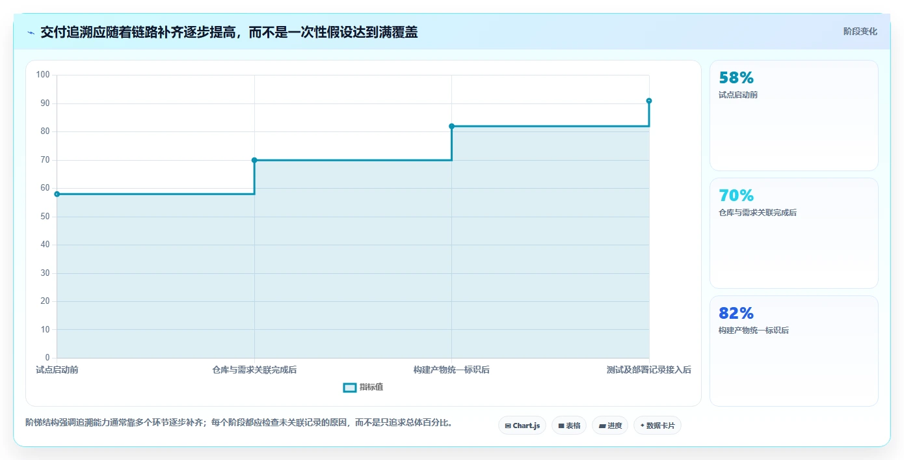This screenshot has height=460, width=904.
Task: Click card caption 仓库与需求关联完成后
Action: pos(758,213)
